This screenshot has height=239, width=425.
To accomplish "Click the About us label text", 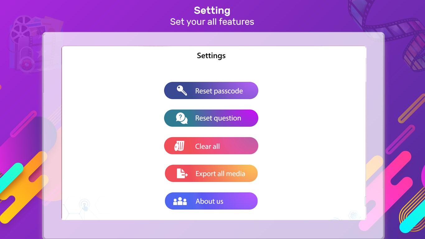I will pyautogui.click(x=209, y=201).
